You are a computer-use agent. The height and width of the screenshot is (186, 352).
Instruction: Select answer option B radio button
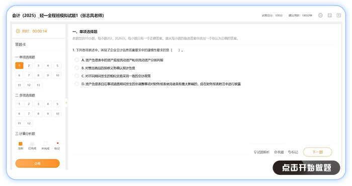point(77,68)
